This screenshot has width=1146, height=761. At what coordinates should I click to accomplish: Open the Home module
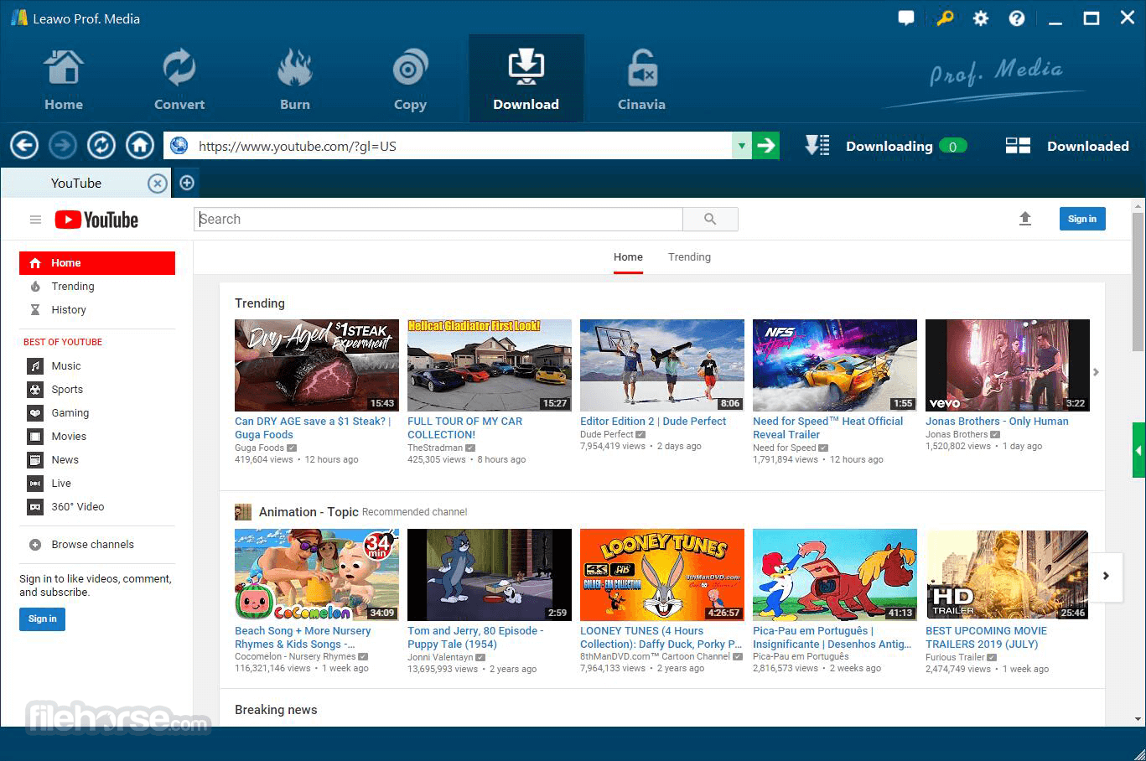click(x=64, y=80)
